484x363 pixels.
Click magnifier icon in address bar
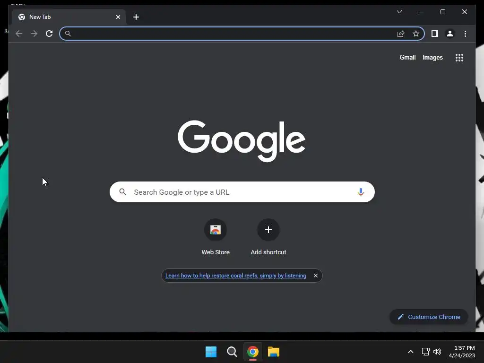(68, 34)
